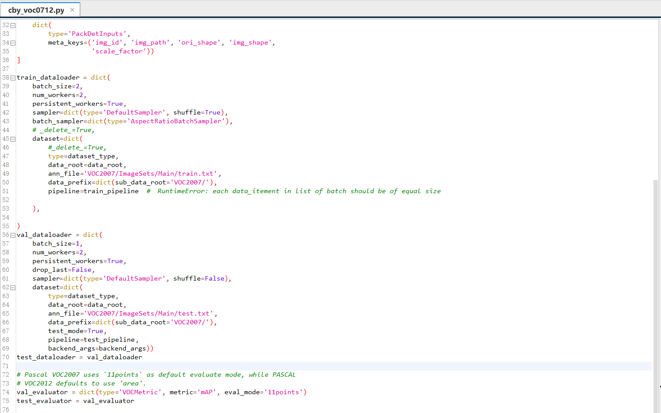
Task: Click line number 70 in the gutter
Action: point(6,357)
